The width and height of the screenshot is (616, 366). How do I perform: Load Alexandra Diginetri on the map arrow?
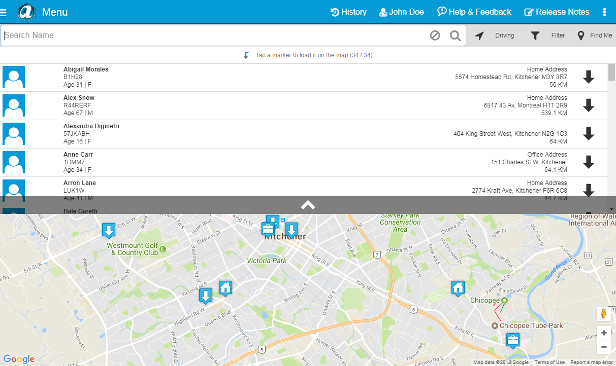coord(589,134)
